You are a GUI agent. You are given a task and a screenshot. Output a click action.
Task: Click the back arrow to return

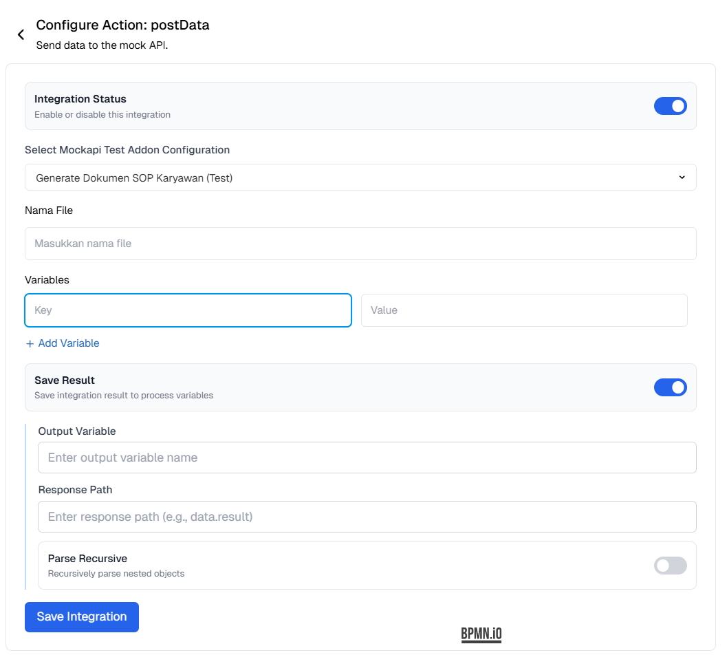pyautogui.click(x=20, y=34)
